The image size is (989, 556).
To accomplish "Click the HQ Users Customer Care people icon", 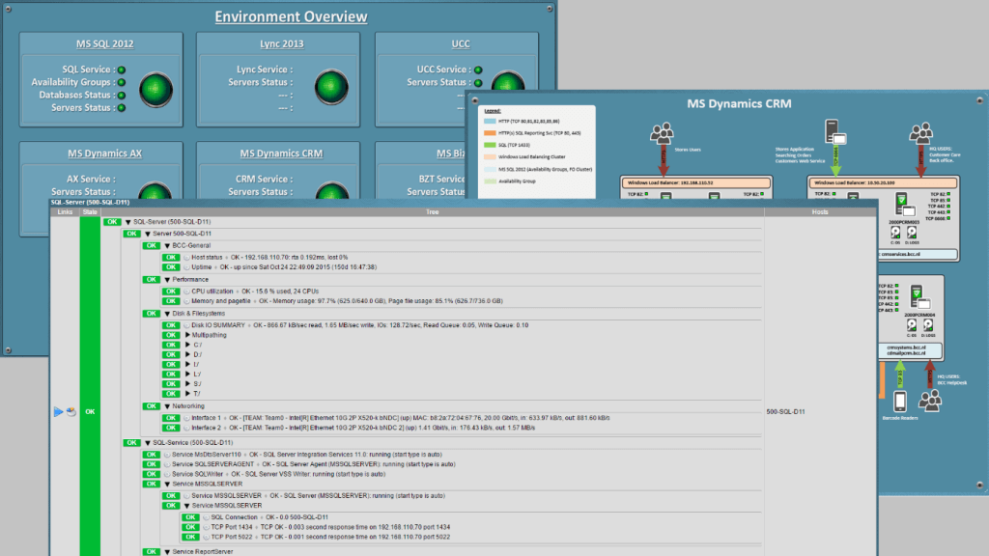I will pos(920,132).
